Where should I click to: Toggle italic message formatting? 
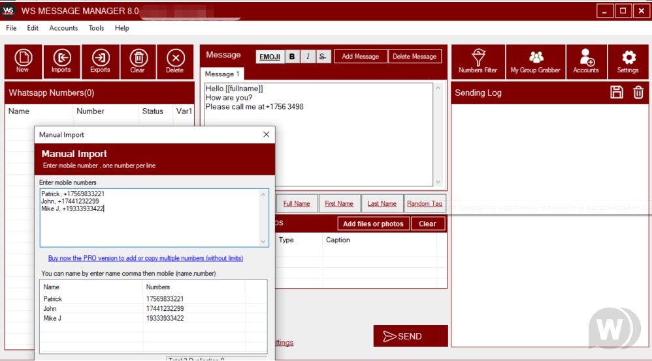[308, 57]
